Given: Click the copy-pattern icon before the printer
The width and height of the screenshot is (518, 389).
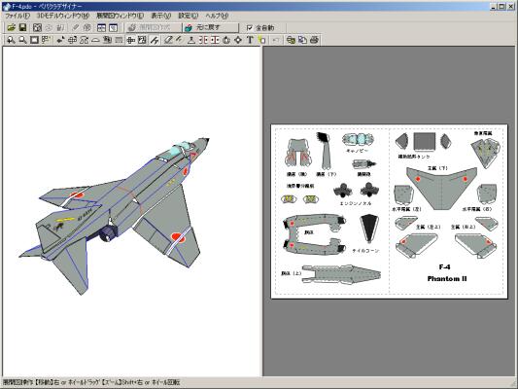Looking at the screenshot, I should coord(291,40).
